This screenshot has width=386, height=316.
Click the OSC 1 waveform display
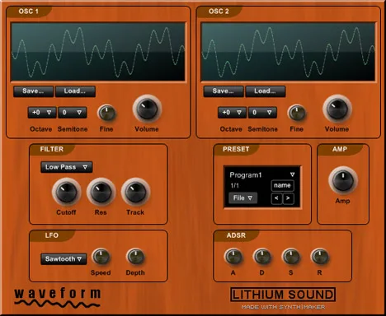point(98,52)
